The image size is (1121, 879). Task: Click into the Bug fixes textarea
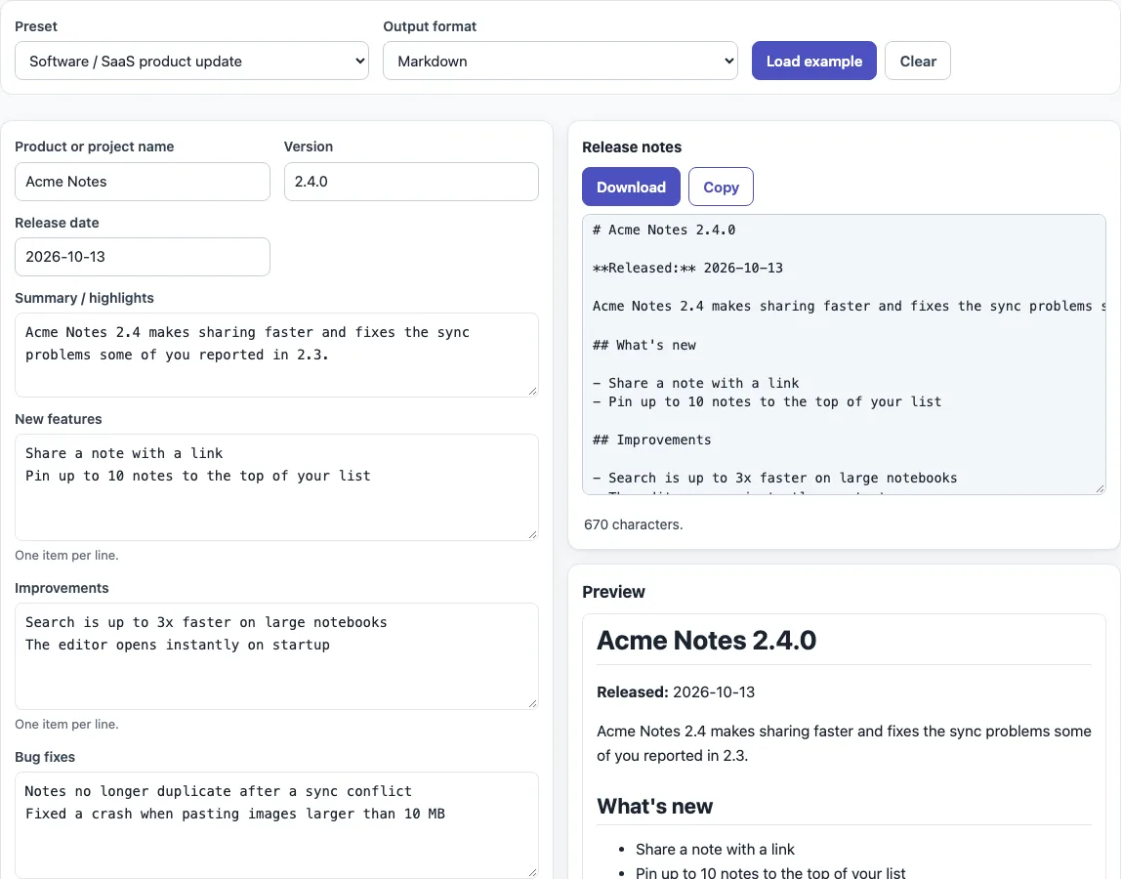276,824
